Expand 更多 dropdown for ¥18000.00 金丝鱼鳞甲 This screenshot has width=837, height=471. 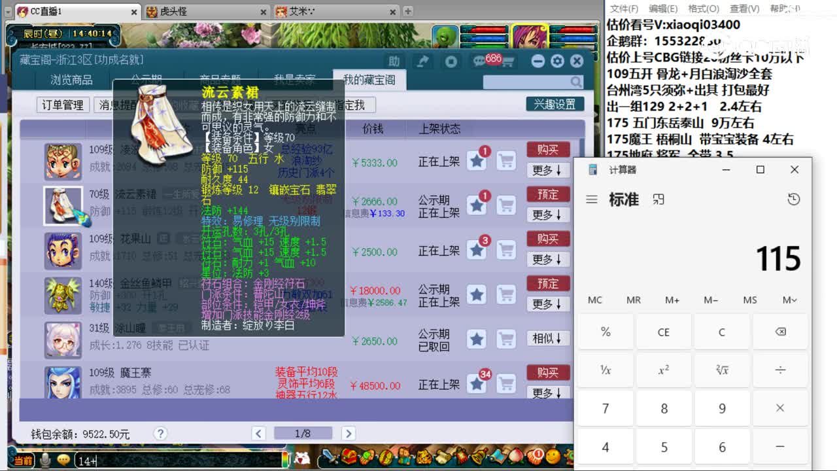coord(548,304)
